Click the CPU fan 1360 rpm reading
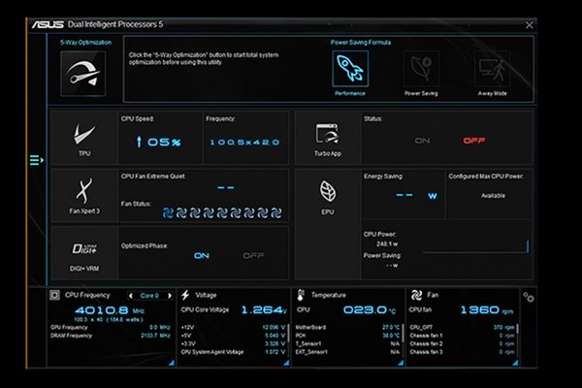This screenshot has width=582, height=388. pyautogui.click(x=487, y=309)
